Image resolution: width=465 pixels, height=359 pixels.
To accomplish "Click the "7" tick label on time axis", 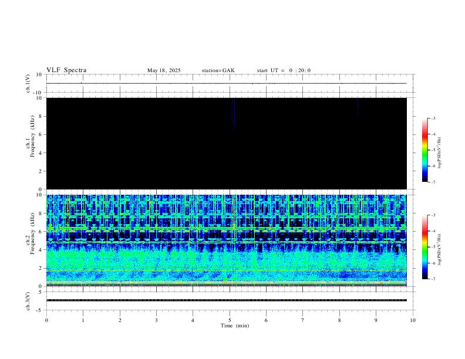I will [x=303, y=320].
